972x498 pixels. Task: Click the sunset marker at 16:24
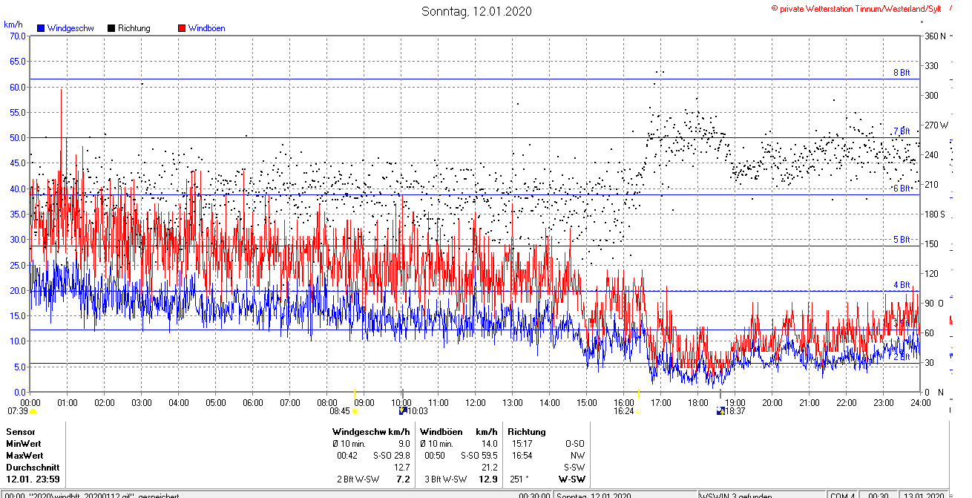click(x=639, y=410)
